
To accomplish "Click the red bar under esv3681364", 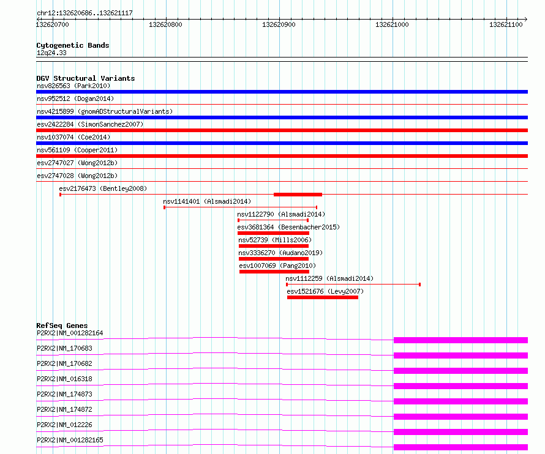I will (x=273, y=233).
